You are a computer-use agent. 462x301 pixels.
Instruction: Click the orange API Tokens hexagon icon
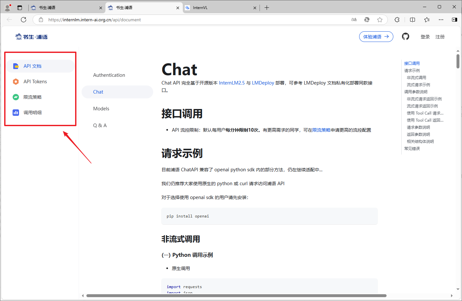(16, 82)
